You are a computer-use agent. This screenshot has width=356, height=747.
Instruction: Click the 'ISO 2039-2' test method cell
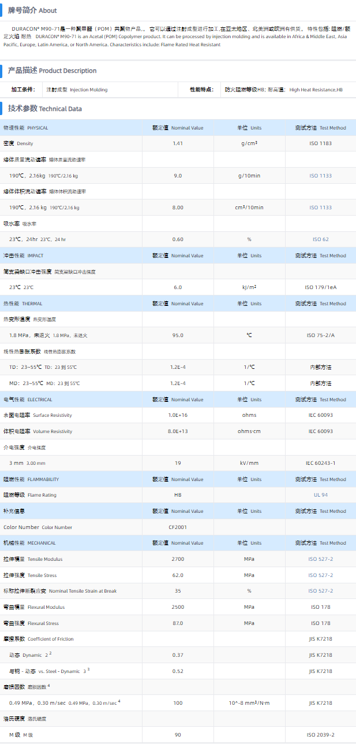[x=320, y=735]
